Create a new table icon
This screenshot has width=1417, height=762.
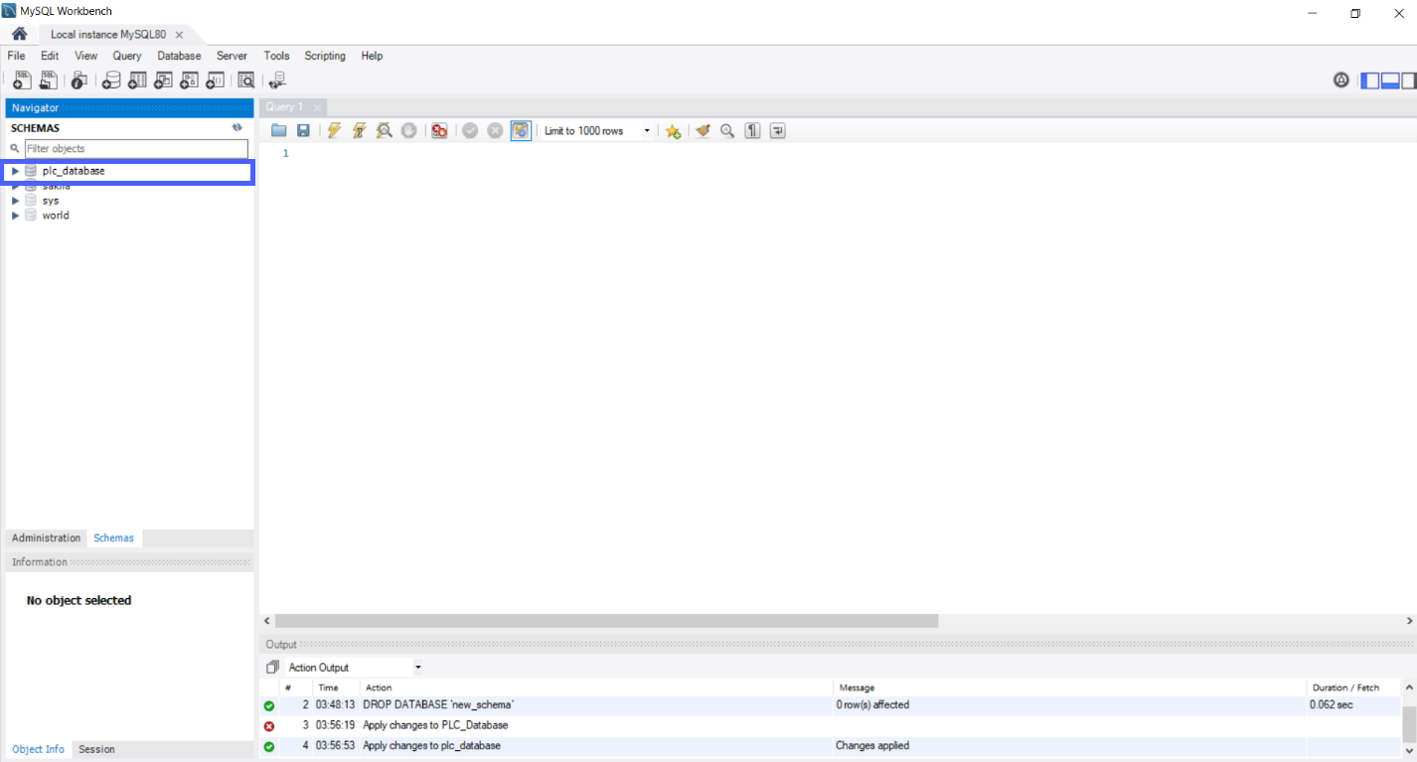pyautogui.click(x=137, y=80)
